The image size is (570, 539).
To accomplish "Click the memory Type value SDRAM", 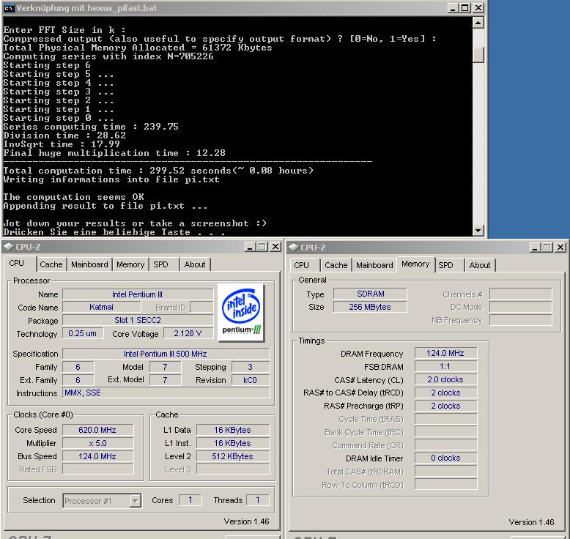I will pos(370,294).
